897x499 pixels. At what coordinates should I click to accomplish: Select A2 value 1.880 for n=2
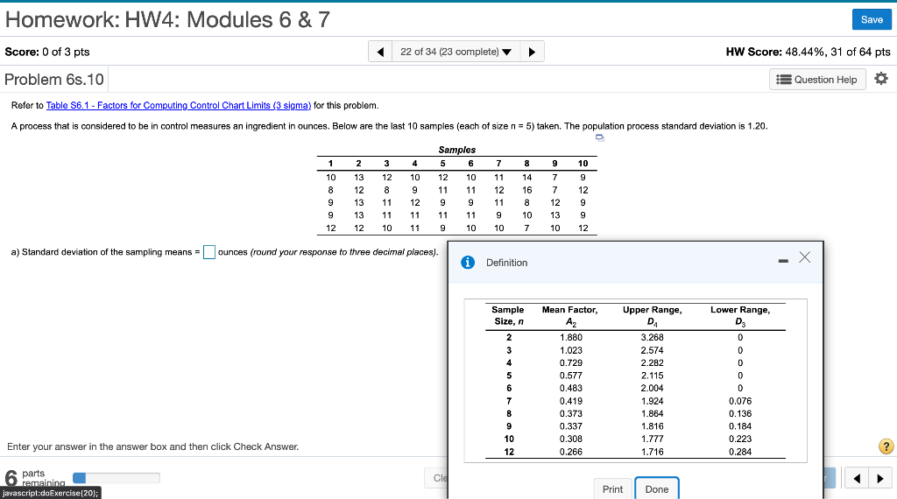click(571, 337)
